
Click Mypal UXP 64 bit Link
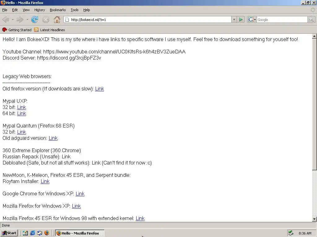point(21,113)
